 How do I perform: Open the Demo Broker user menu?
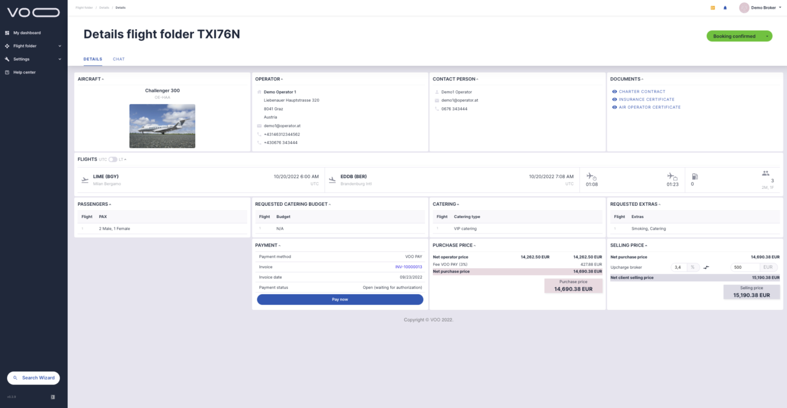[760, 8]
